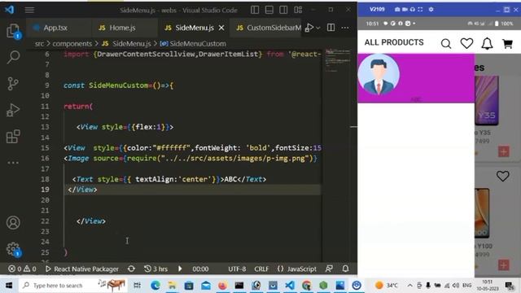Click the Windows Start button
This screenshot has height=293, width=521.
tap(9, 285)
